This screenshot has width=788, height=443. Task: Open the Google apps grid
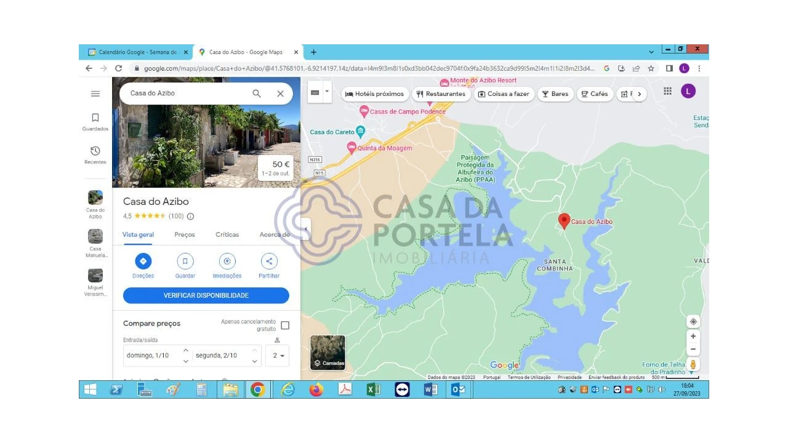[x=667, y=92]
